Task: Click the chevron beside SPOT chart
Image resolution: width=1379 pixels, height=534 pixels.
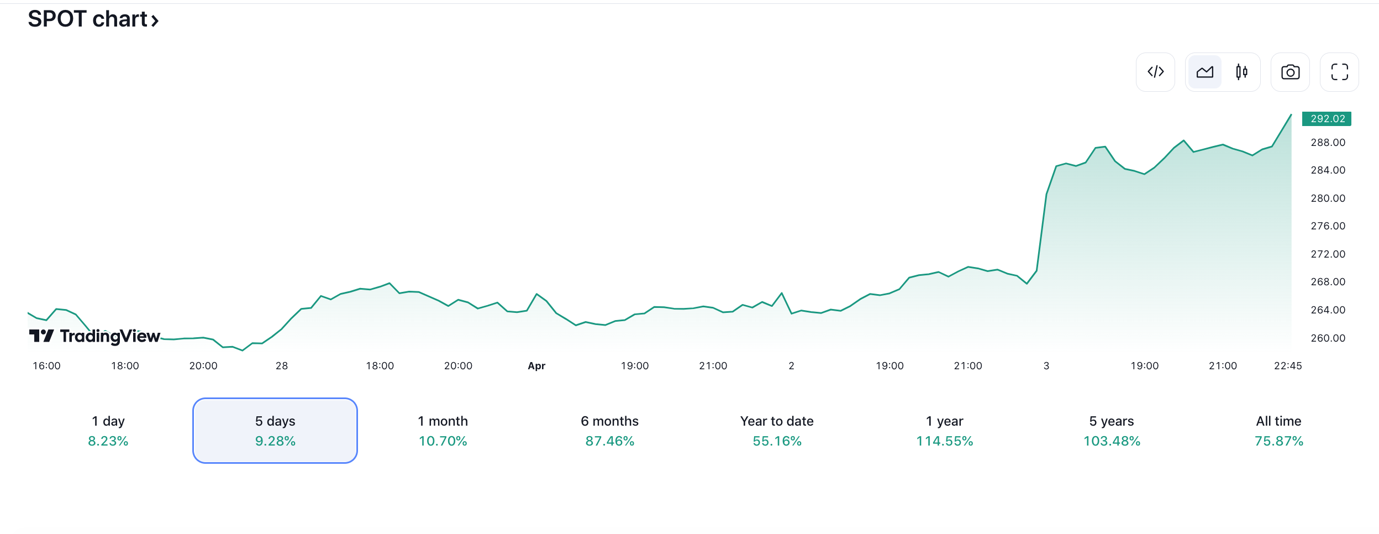Action: (155, 21)
